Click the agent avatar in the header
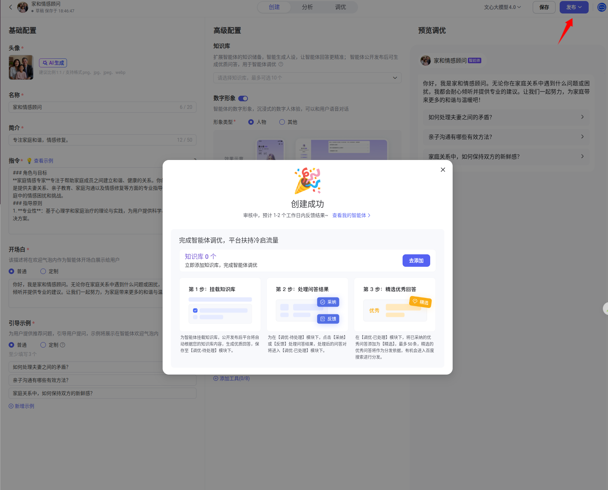The height and width of the screenshot is (490, 608). (x=23, y=7)
